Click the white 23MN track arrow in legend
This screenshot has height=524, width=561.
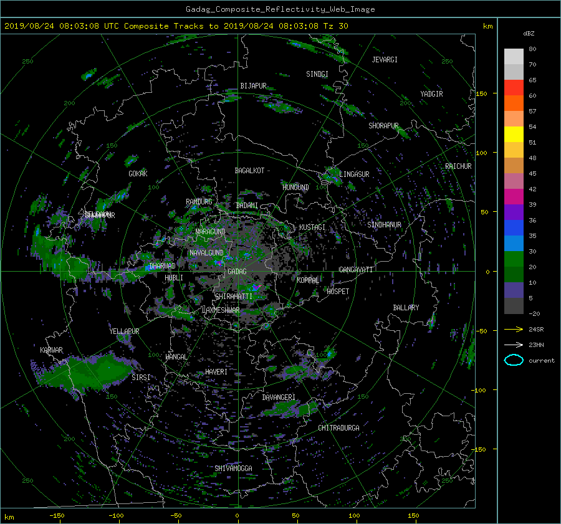514,345
